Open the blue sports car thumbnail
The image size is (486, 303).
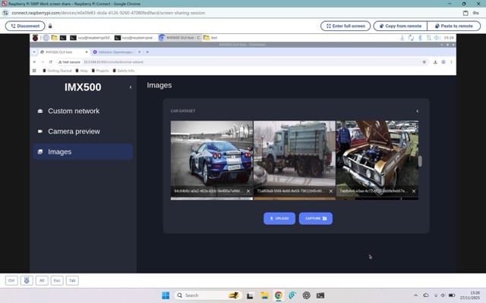pyautogui.click(x=211, y=151)
